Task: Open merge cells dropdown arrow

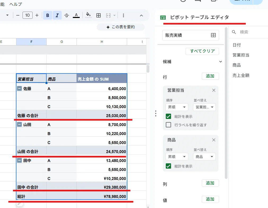Action: pyautogui.click(x=114, y=16)
